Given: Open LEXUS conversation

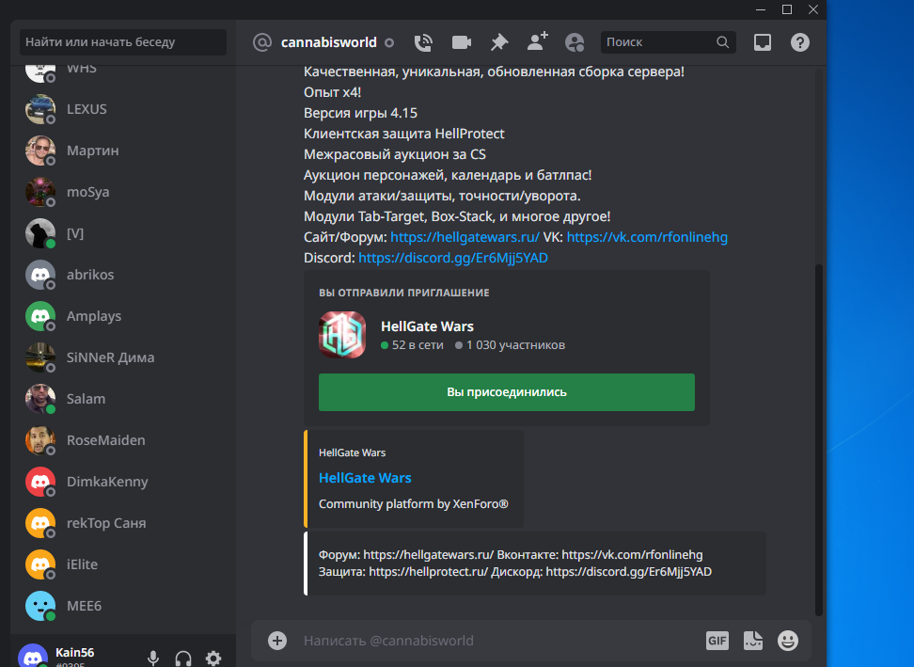Looking at the screenshot, I should (x=123, y=109).
